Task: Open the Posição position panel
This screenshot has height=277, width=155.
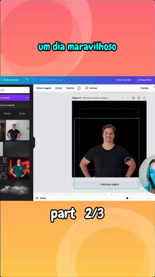Action: click(x=144, y=88)
